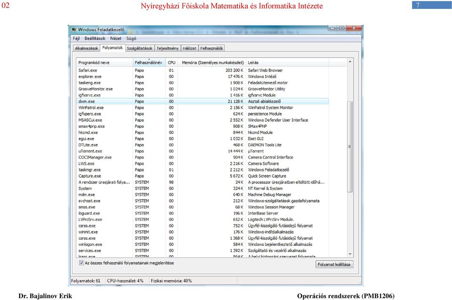Click the CPU value 98 cell
Image resolution: width=452 pixels, height=300 pixels.
(171, 182)
